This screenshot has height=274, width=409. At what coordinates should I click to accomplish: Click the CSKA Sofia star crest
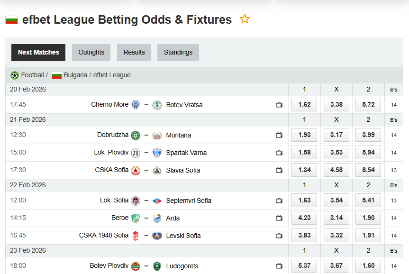tap(135, 170)
